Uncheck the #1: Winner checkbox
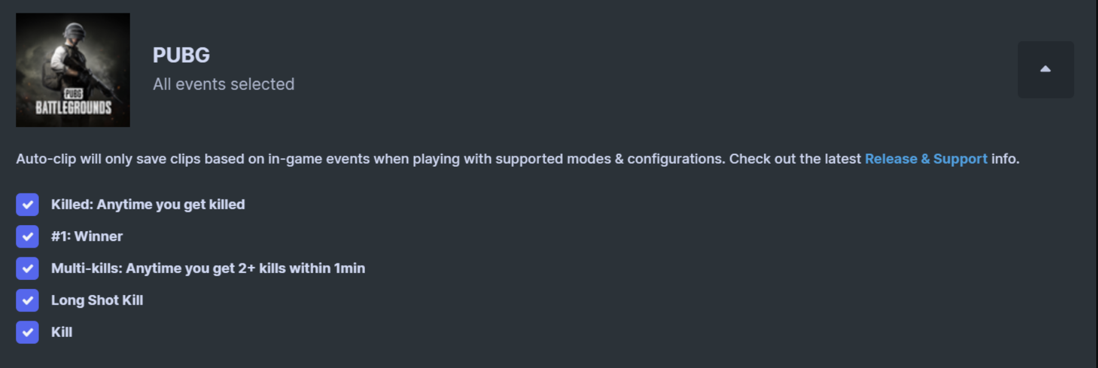Viewport: 1098px width, 368px height. [27, 237]
